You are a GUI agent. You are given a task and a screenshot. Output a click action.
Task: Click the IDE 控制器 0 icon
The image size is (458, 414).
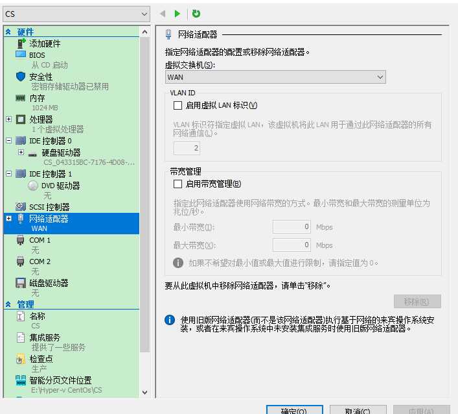[x=21, y=141]
